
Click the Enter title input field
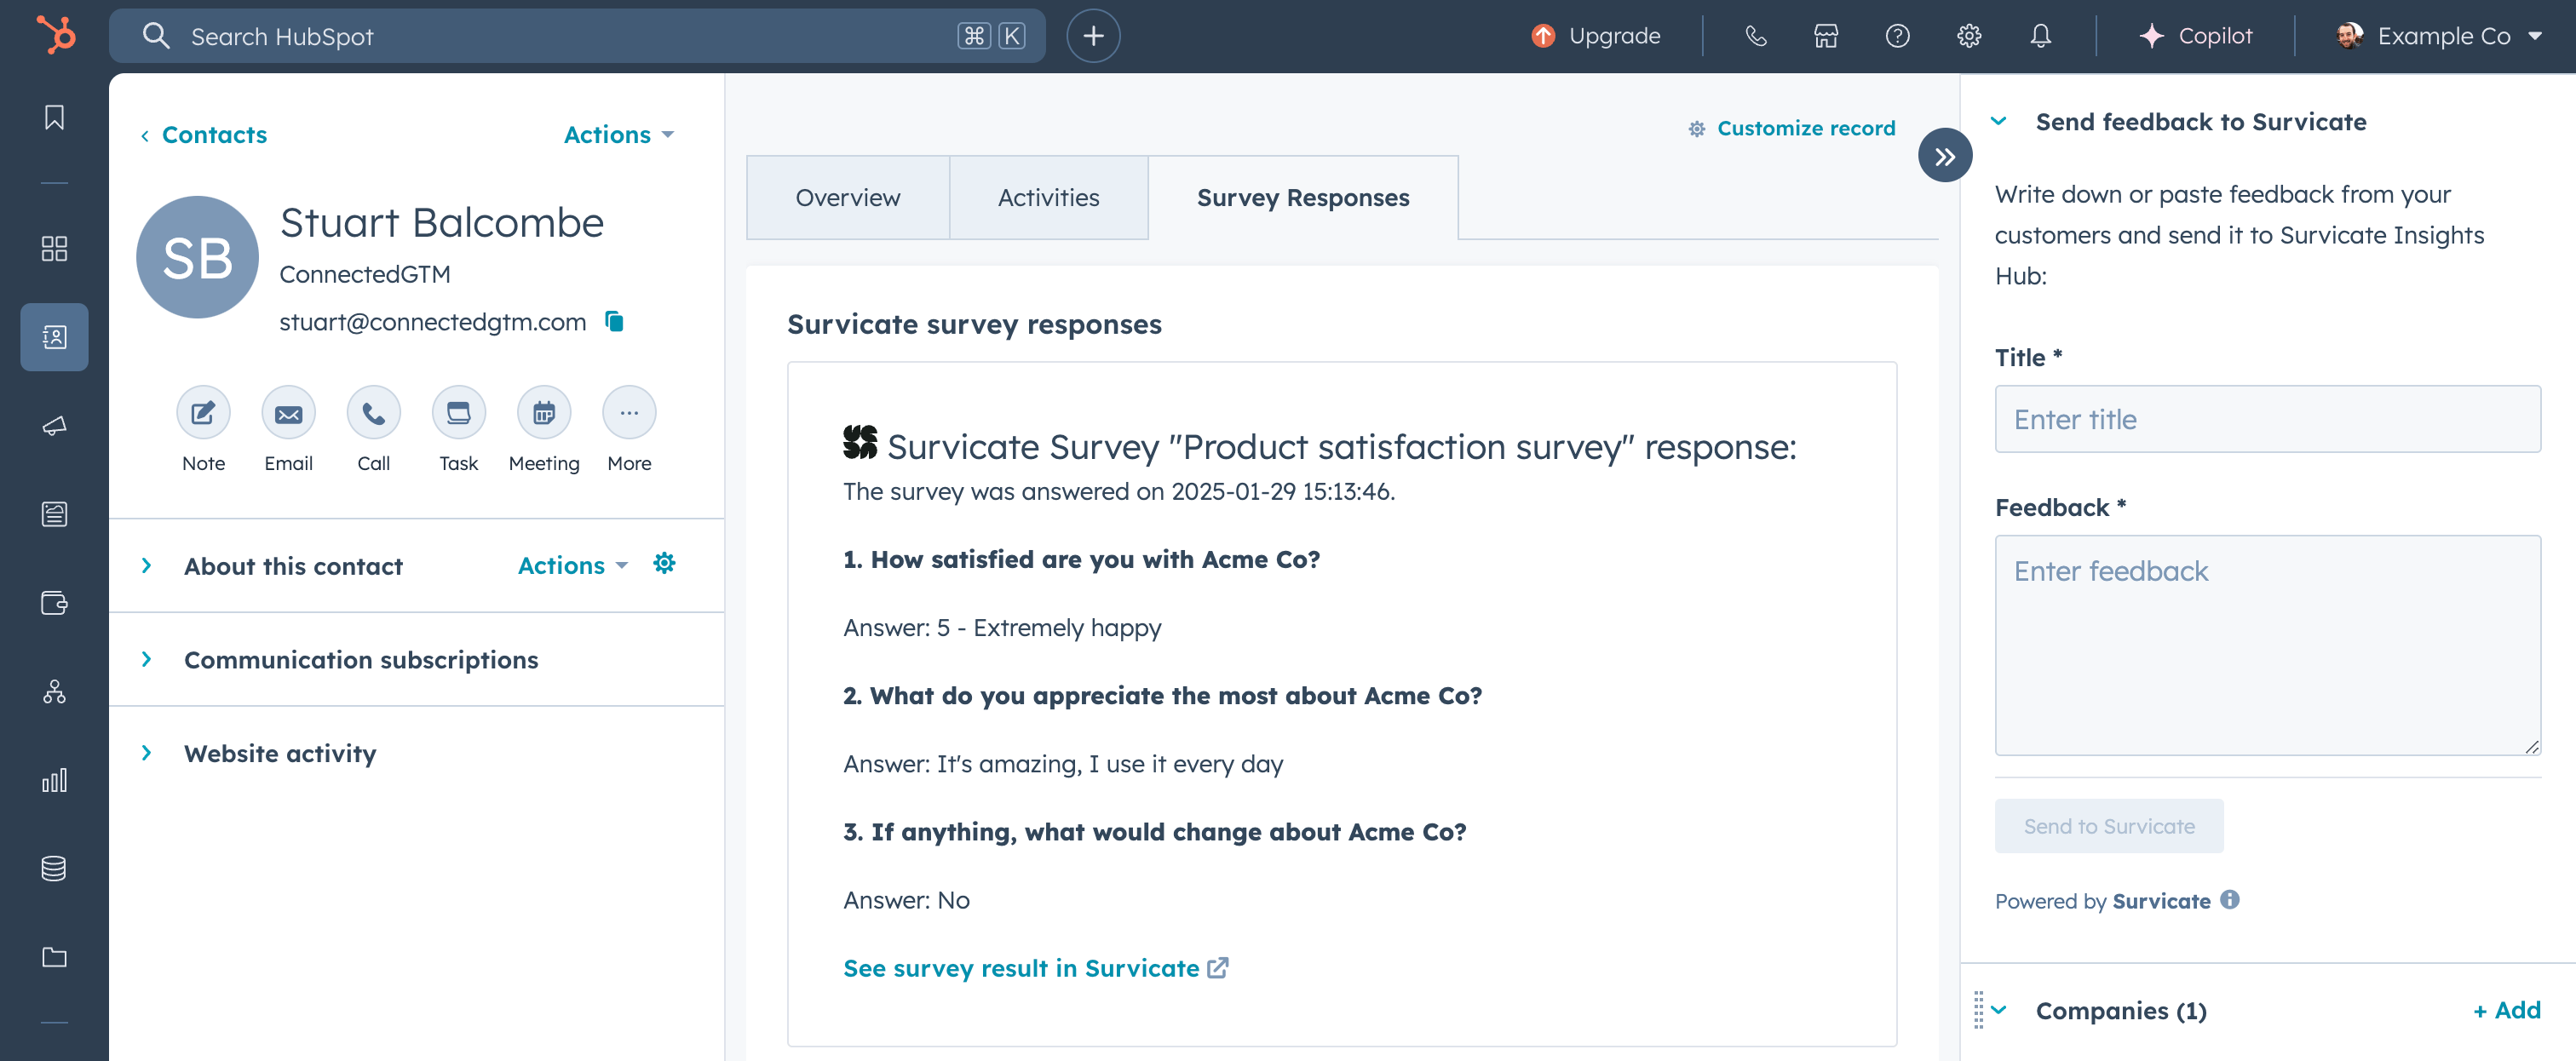pyautogui.click(x=2266, y=419)
